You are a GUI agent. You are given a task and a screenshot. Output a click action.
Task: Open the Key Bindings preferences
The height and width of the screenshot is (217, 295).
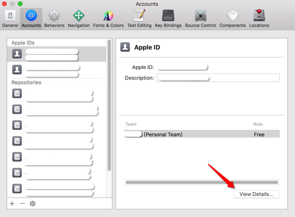(x=168, y=19)
